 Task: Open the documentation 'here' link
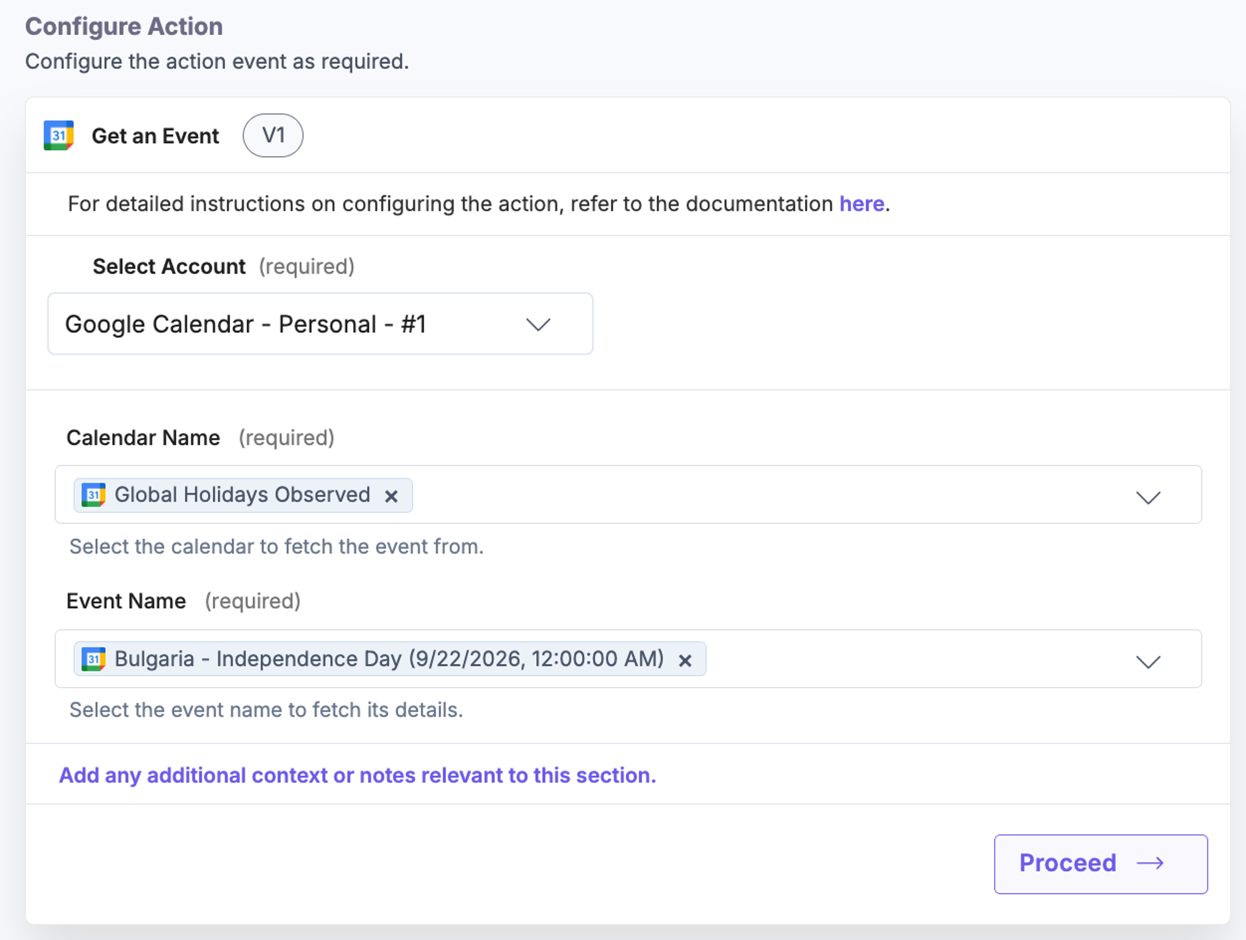tap(861, 204)
